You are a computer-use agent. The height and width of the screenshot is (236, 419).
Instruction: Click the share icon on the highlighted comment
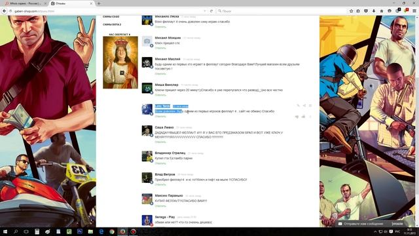click(x=304, y=106)
